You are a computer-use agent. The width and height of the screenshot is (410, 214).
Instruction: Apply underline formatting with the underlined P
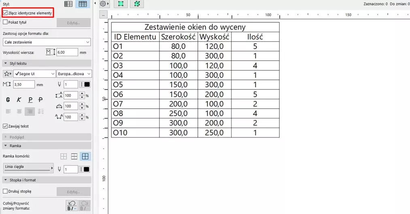coord(30,100)
